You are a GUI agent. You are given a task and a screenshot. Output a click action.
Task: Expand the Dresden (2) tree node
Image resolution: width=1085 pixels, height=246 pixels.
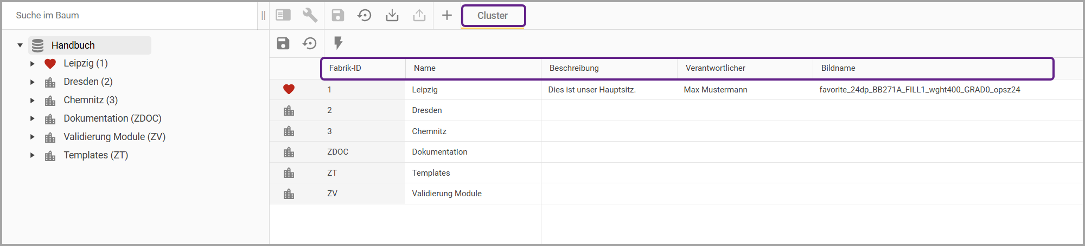coord(33,82)
